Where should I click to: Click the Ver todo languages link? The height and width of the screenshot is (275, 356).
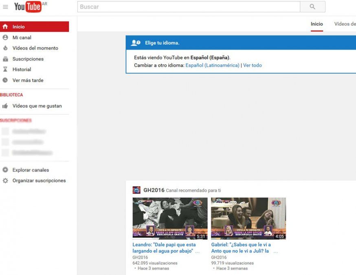[253, 65]
